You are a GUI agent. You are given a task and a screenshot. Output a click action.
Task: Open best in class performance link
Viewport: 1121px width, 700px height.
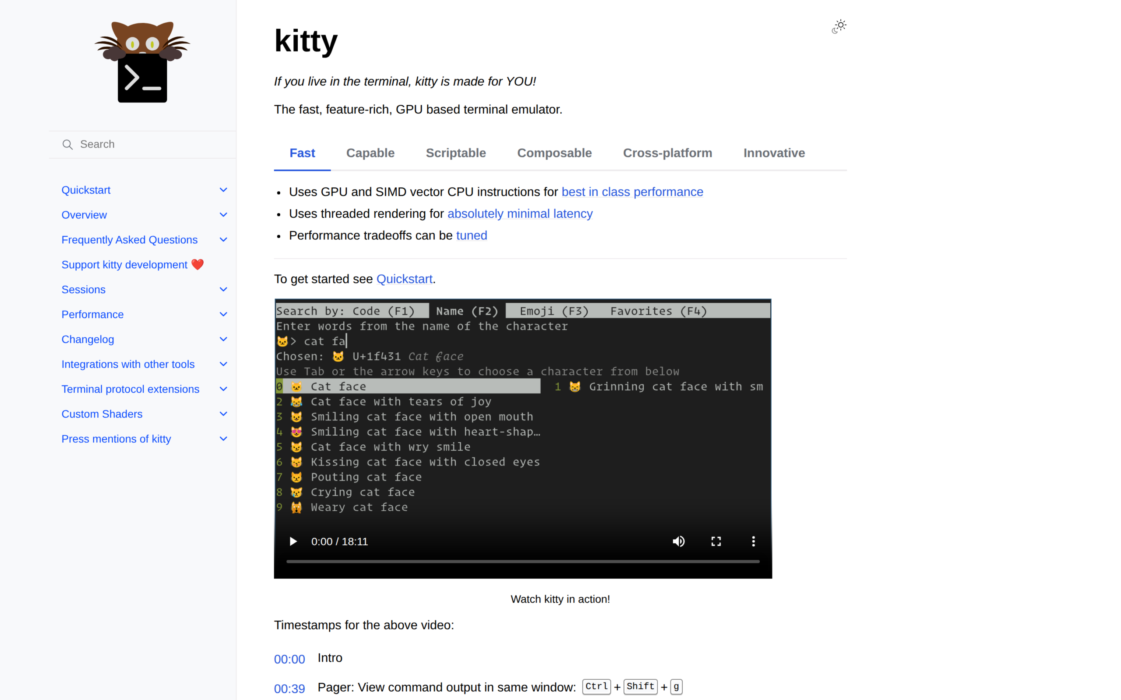(x=632, y=192)
